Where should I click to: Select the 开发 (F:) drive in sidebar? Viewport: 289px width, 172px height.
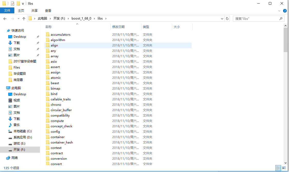pos(19,149)
